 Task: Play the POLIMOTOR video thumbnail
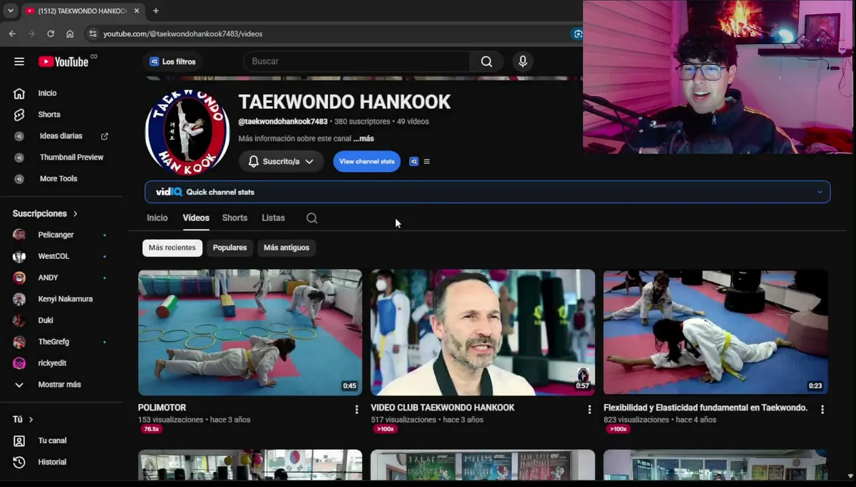[x=250, y=332]
